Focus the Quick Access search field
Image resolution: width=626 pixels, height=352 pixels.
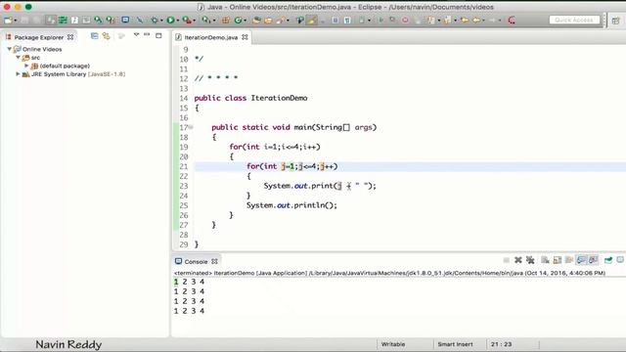click(574, 20)
